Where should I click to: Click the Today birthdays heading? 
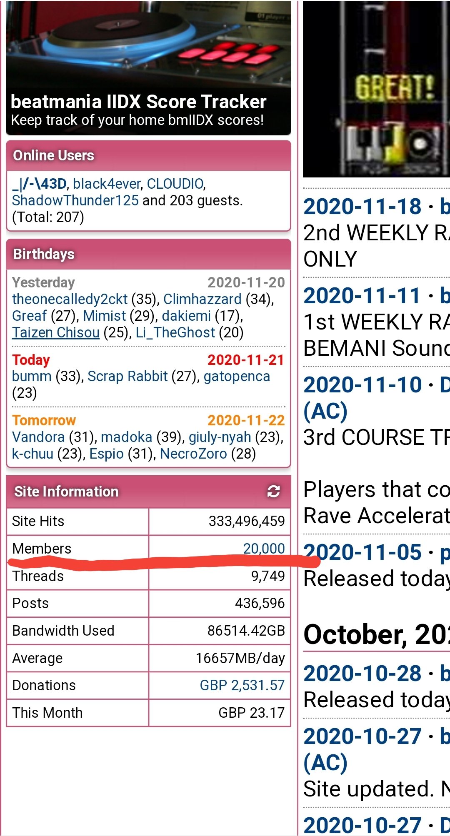(x=31, y=360)
